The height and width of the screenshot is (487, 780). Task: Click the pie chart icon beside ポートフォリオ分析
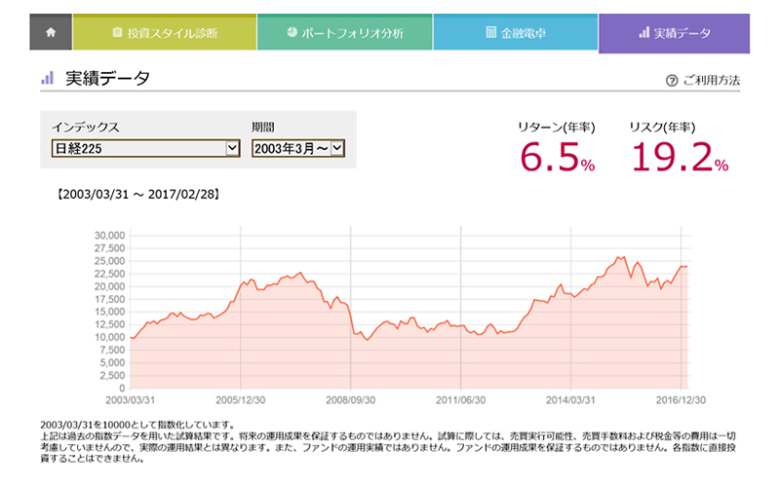292,33
